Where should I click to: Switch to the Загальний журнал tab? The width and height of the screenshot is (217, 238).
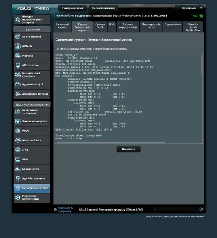click(62, 27)
